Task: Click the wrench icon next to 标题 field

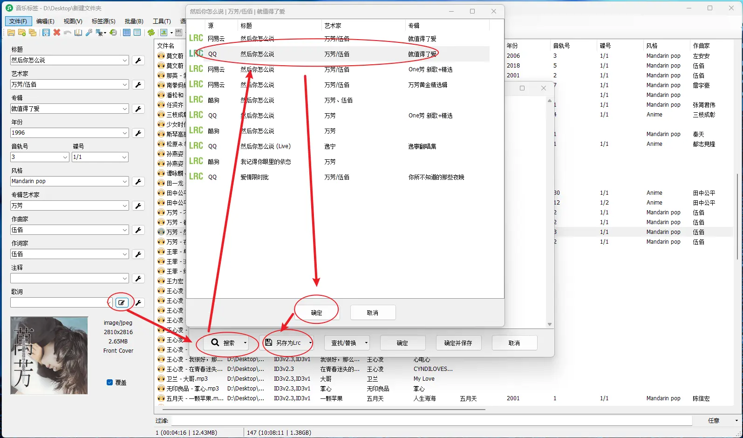Action: coord(138,60)
